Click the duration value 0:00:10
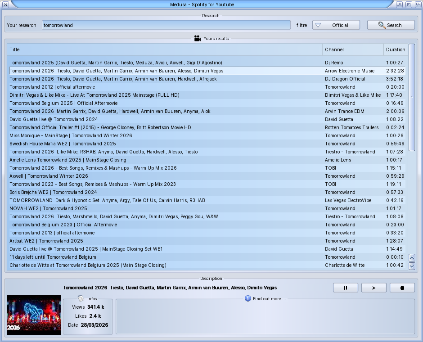Viewport: 423px width, 342px height. (395, 257)
